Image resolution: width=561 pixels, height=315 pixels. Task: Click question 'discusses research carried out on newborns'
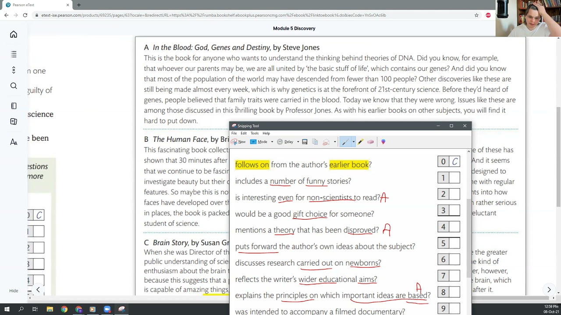[308, 263]
